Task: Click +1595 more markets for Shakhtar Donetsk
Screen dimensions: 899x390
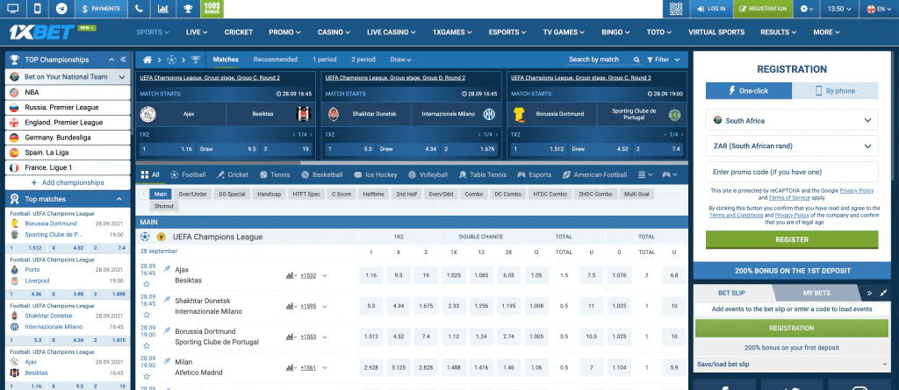Action: (x=308, y=307)
